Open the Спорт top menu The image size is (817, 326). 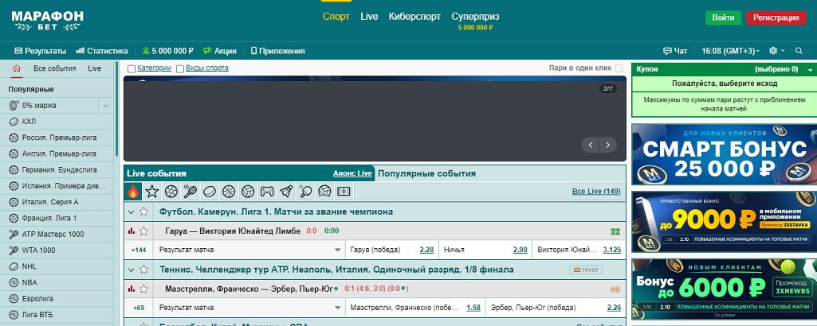point(336,17)
